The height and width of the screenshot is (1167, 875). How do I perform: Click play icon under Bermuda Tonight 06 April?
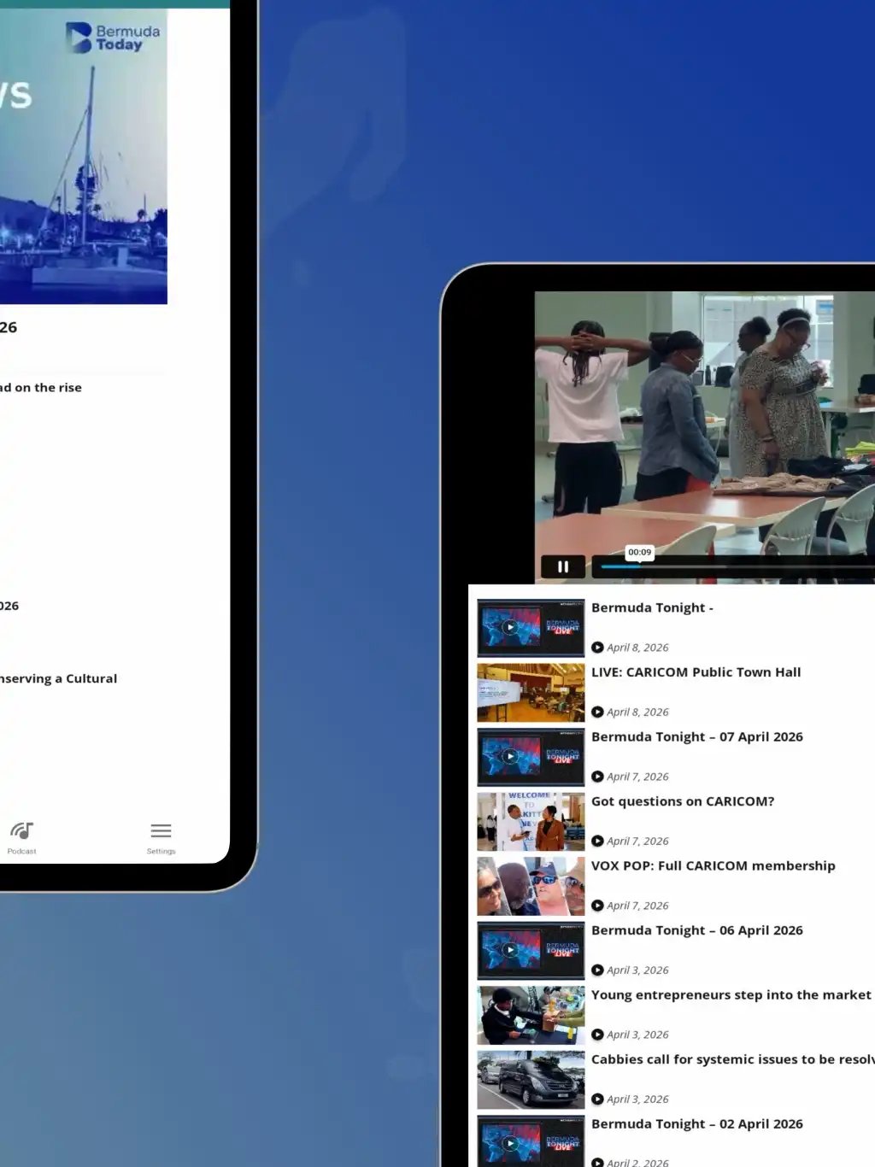[x=597, y=970]
